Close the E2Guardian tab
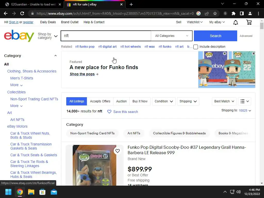The height and width of the screenshot is (198, 264). tap(60, 4)
